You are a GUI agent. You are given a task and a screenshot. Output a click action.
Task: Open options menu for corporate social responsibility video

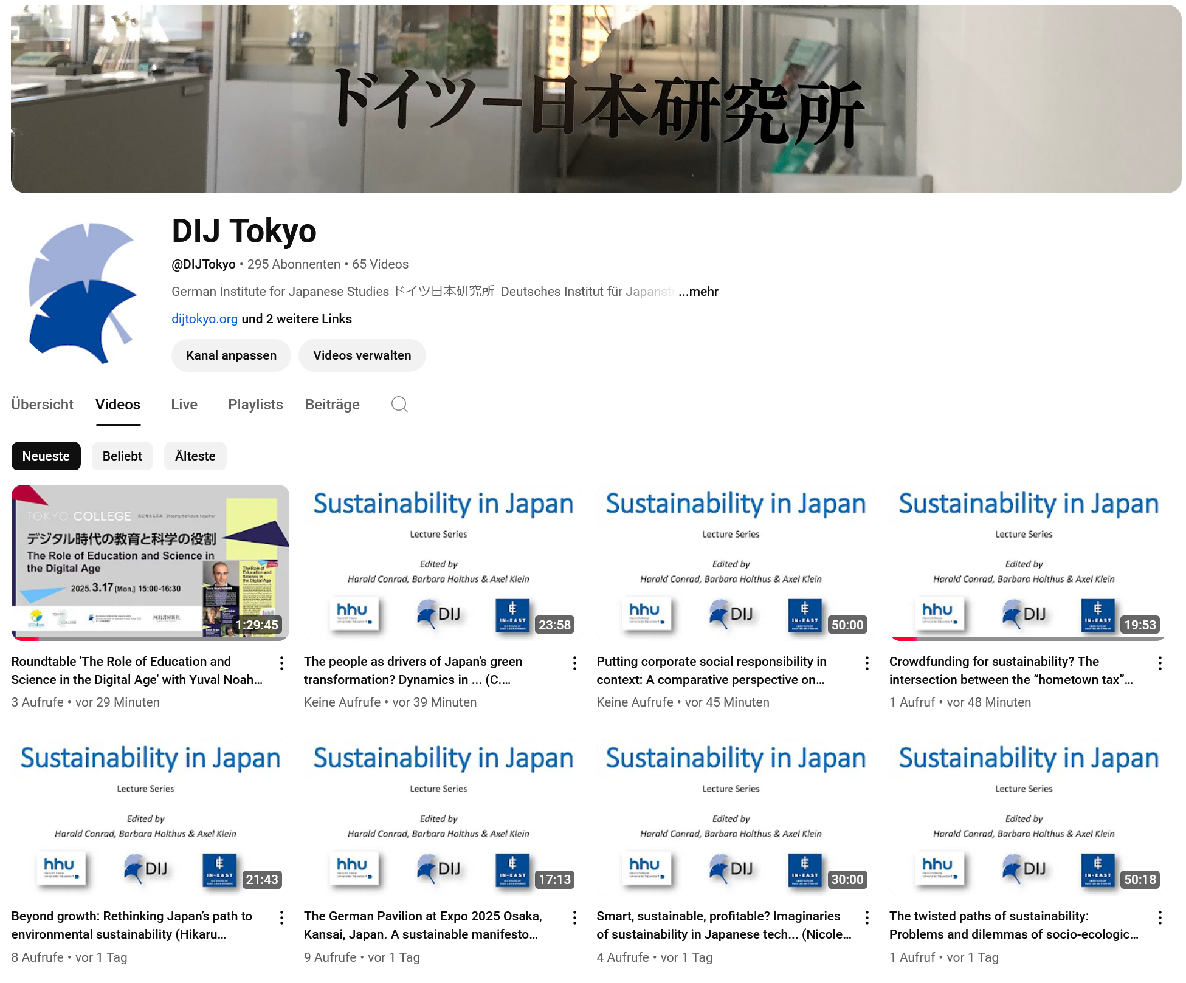(x=867, y=663)
